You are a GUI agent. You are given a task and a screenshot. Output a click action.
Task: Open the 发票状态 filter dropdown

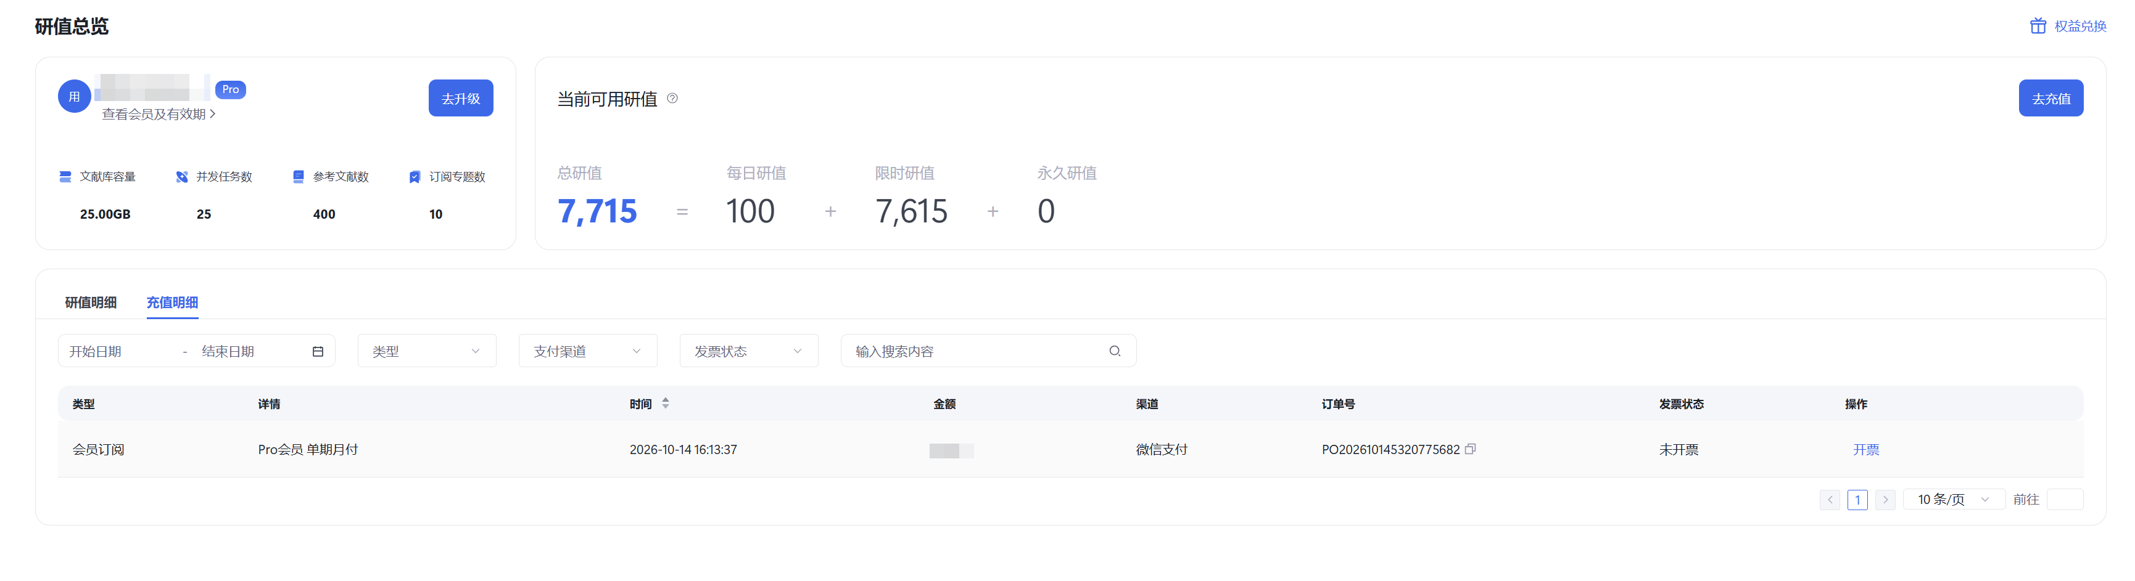tap(748, 351)
